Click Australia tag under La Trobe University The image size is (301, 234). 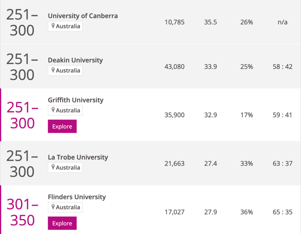pos(68,168)
